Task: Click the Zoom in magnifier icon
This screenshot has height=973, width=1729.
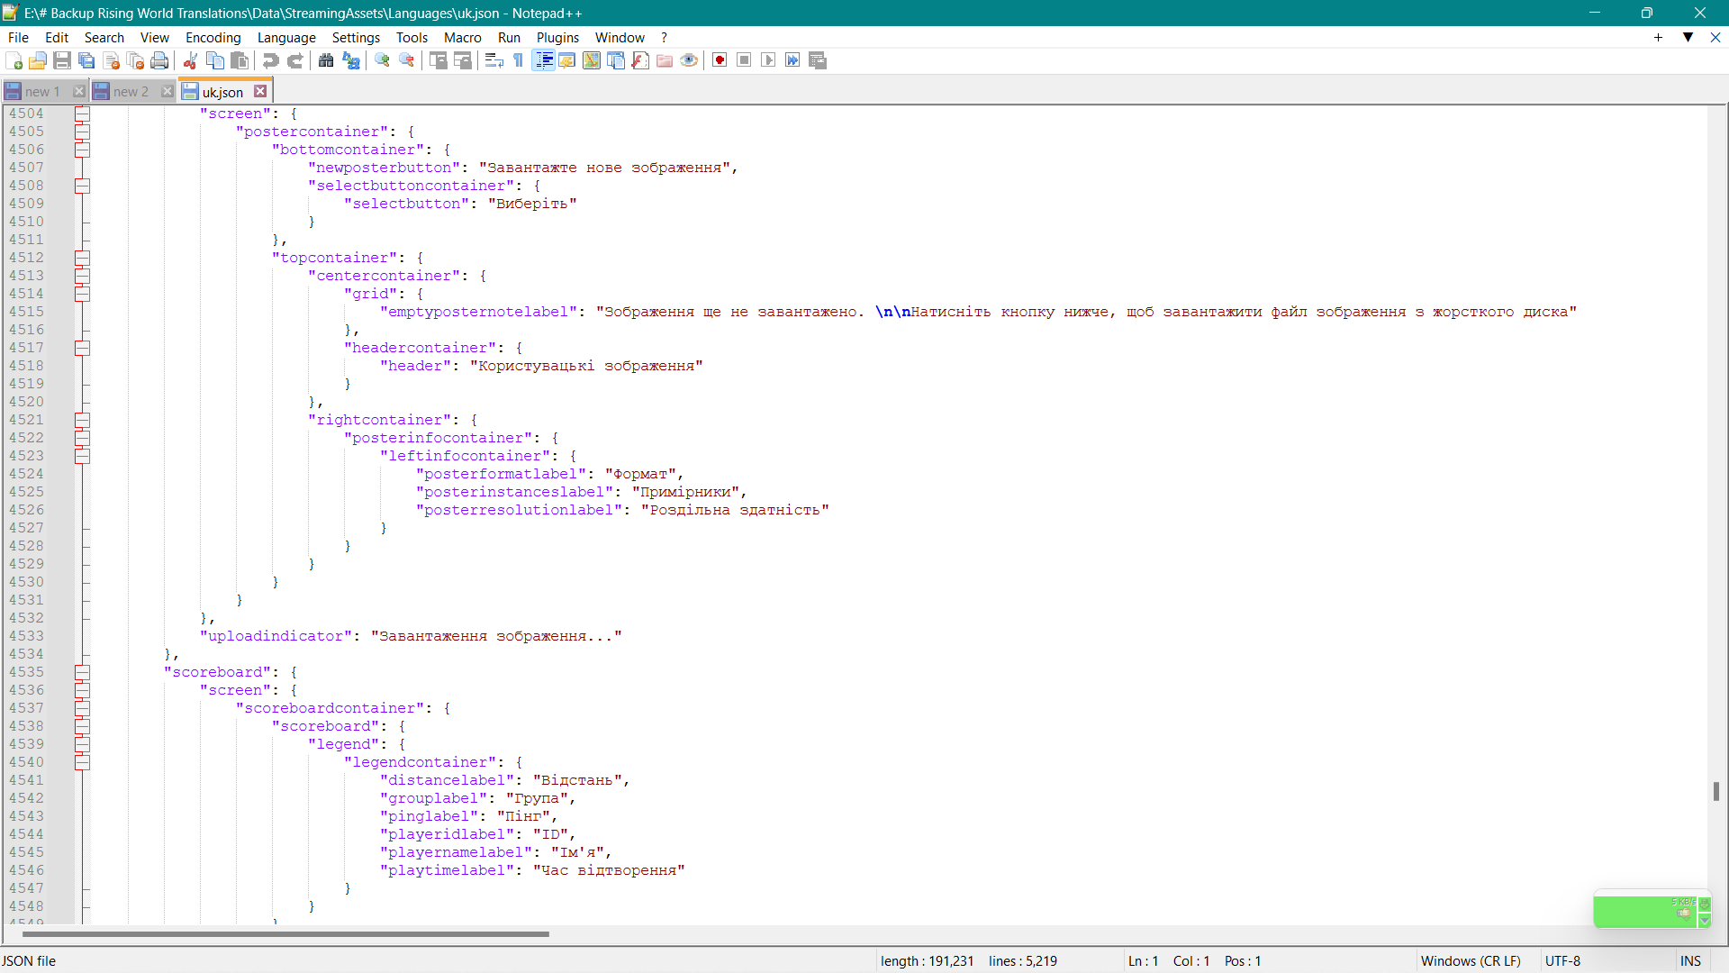Action: tap(382, 60)
